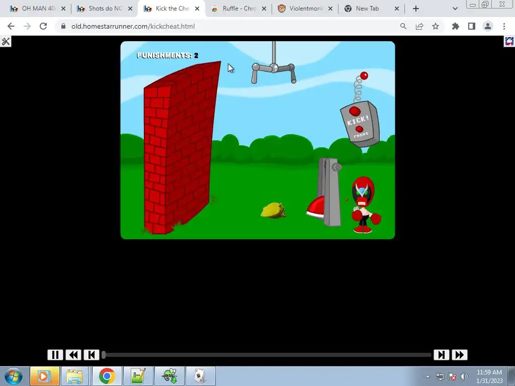Open a new browser tab
The image size is (515, 386).
point(416,9)
